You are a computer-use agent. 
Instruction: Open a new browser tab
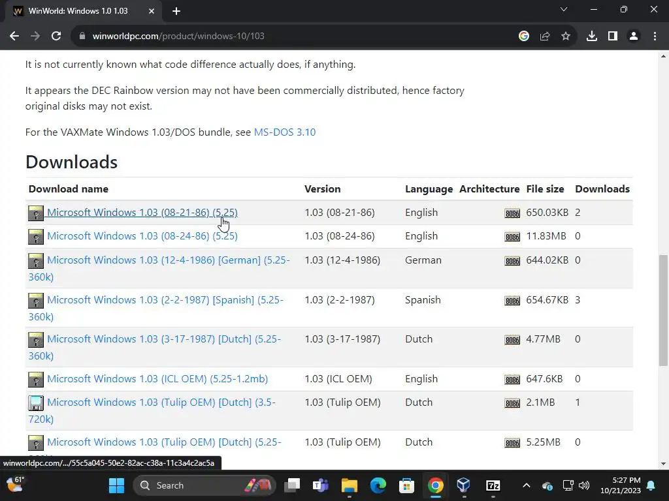[176, 11]
